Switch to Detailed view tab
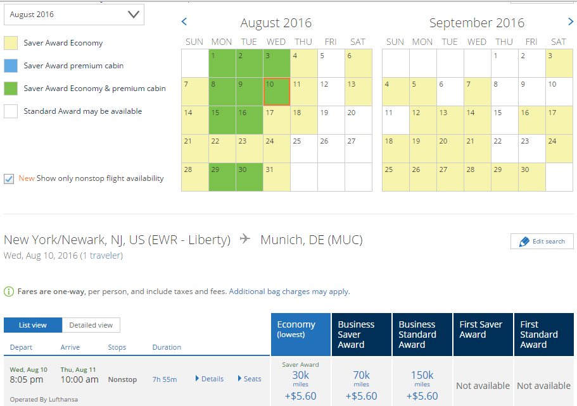The height and width of the screenshot is (406, 577). 91,325
